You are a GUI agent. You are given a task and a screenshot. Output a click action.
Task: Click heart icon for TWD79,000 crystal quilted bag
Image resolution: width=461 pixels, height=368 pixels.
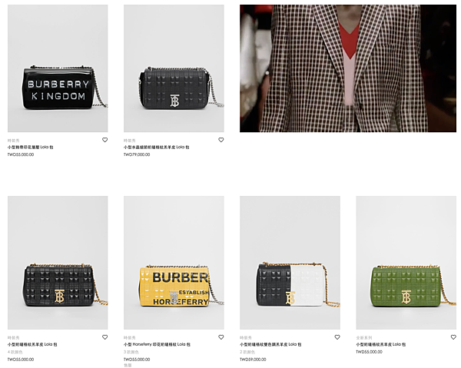click(221, 140)
